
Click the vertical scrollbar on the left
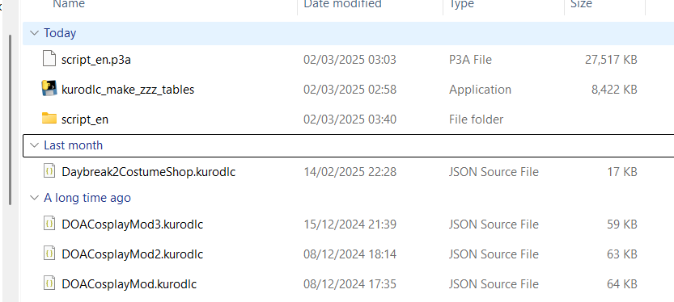[x=11, y=120]
